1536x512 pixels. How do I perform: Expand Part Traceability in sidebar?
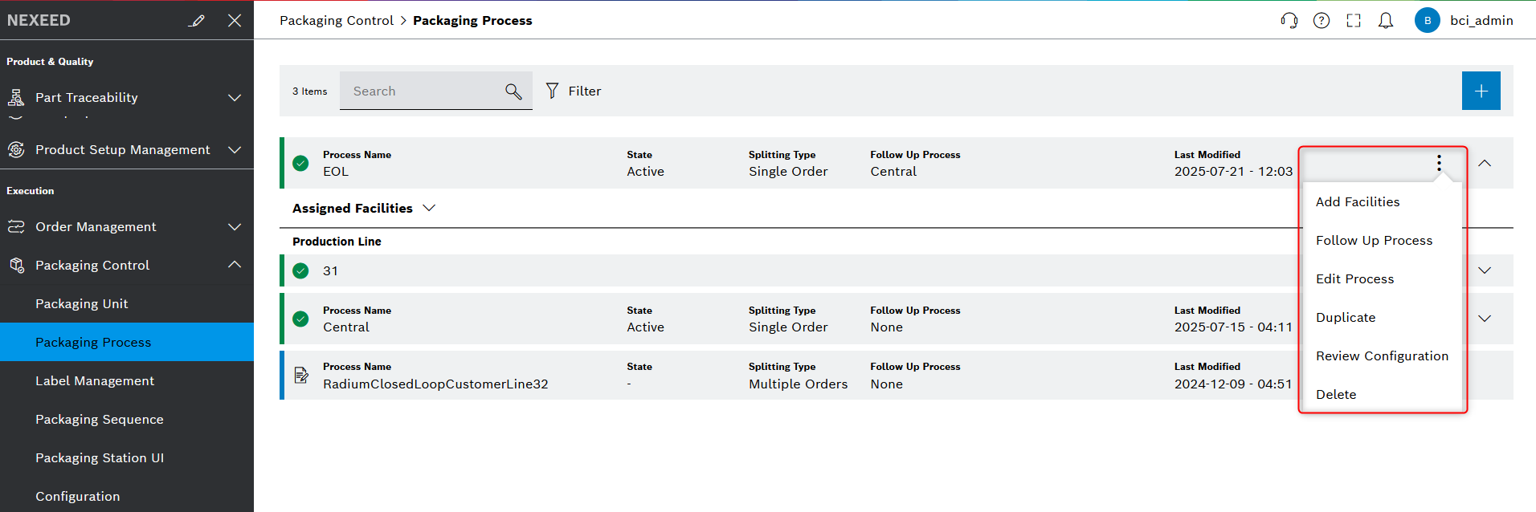pos(235,98)
